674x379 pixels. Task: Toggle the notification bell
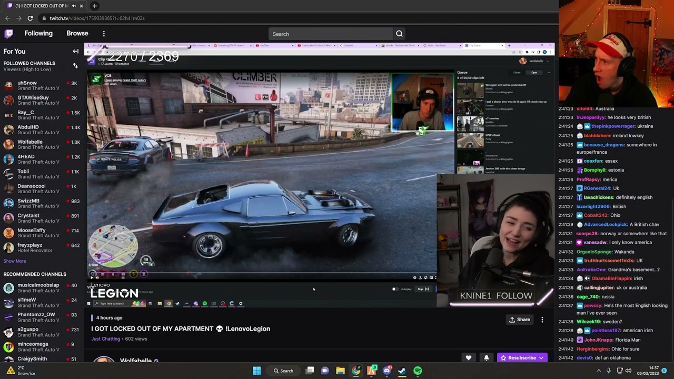pyautogui.click(x=486, y=358)
